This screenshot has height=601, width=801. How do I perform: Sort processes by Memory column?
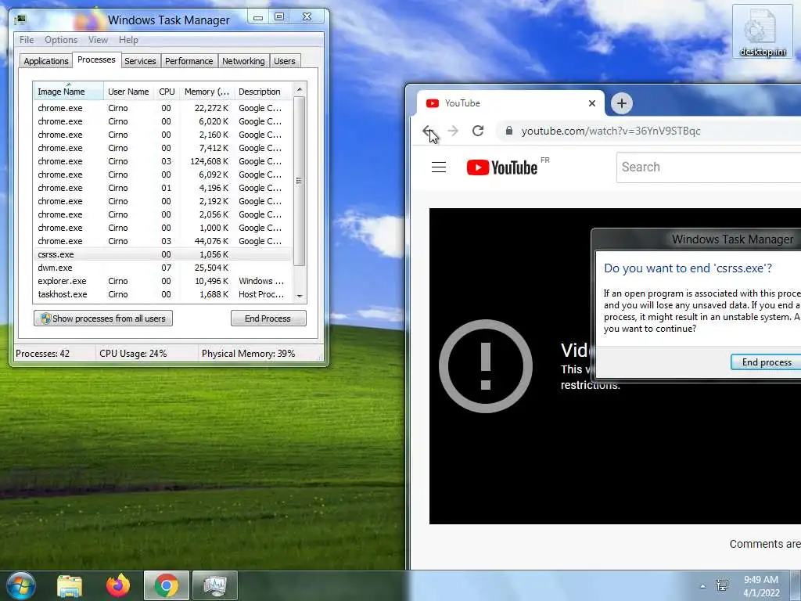pos(207,92)
